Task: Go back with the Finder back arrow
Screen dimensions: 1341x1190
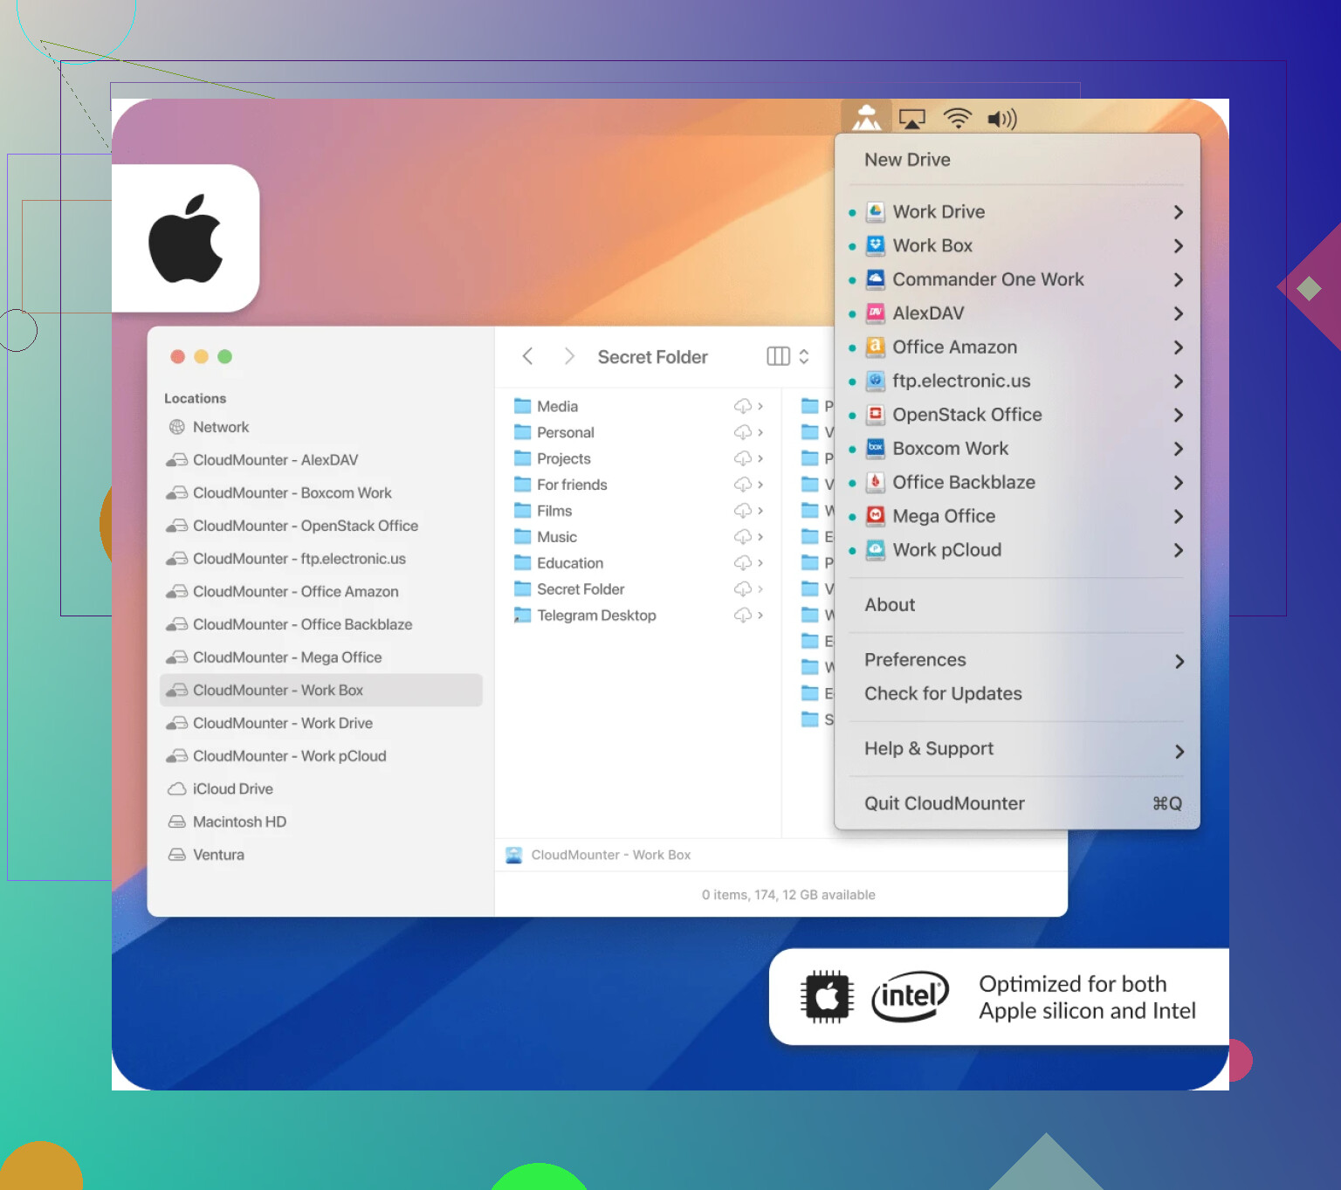Action: point(527,356)
